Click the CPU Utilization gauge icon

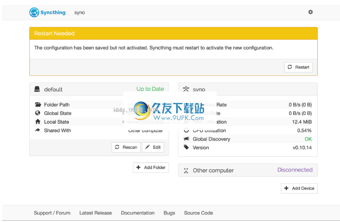click(x=186, y=130)
